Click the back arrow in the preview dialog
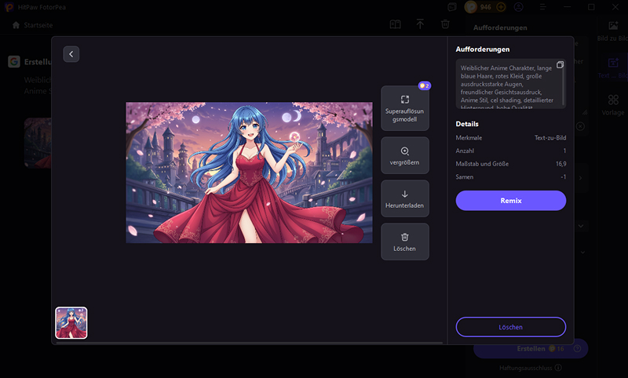Image resolution: width=628 pixels, height=378 pixels. click(x=71, y=54)
